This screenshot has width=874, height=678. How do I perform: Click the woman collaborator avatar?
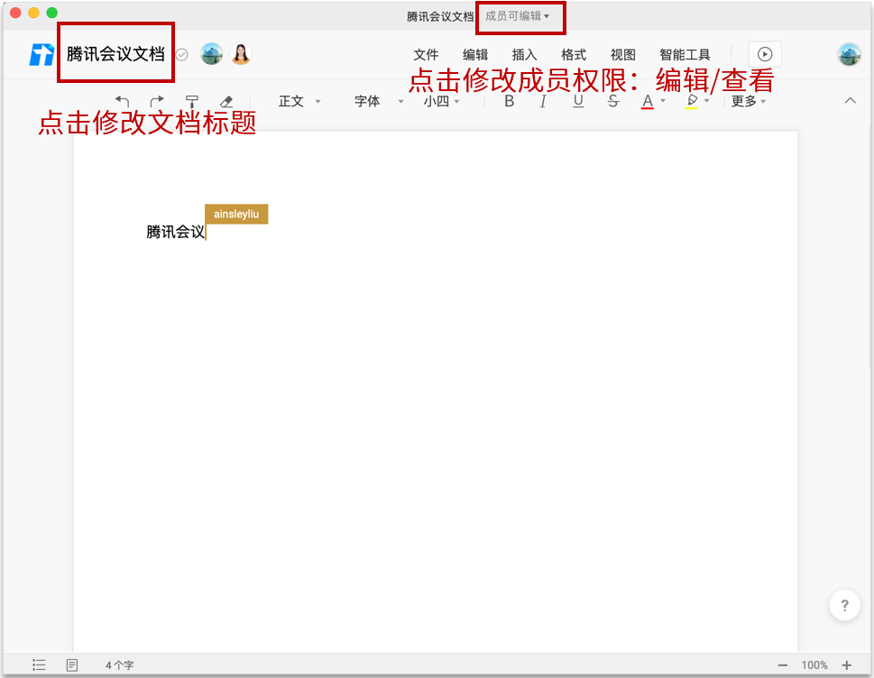coord(241,54)
